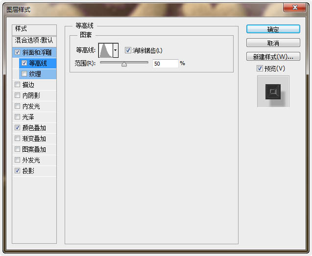Select the 纹理 sub-item label
The height and width of the screenshot is (256, 312).
click(35, 74)
